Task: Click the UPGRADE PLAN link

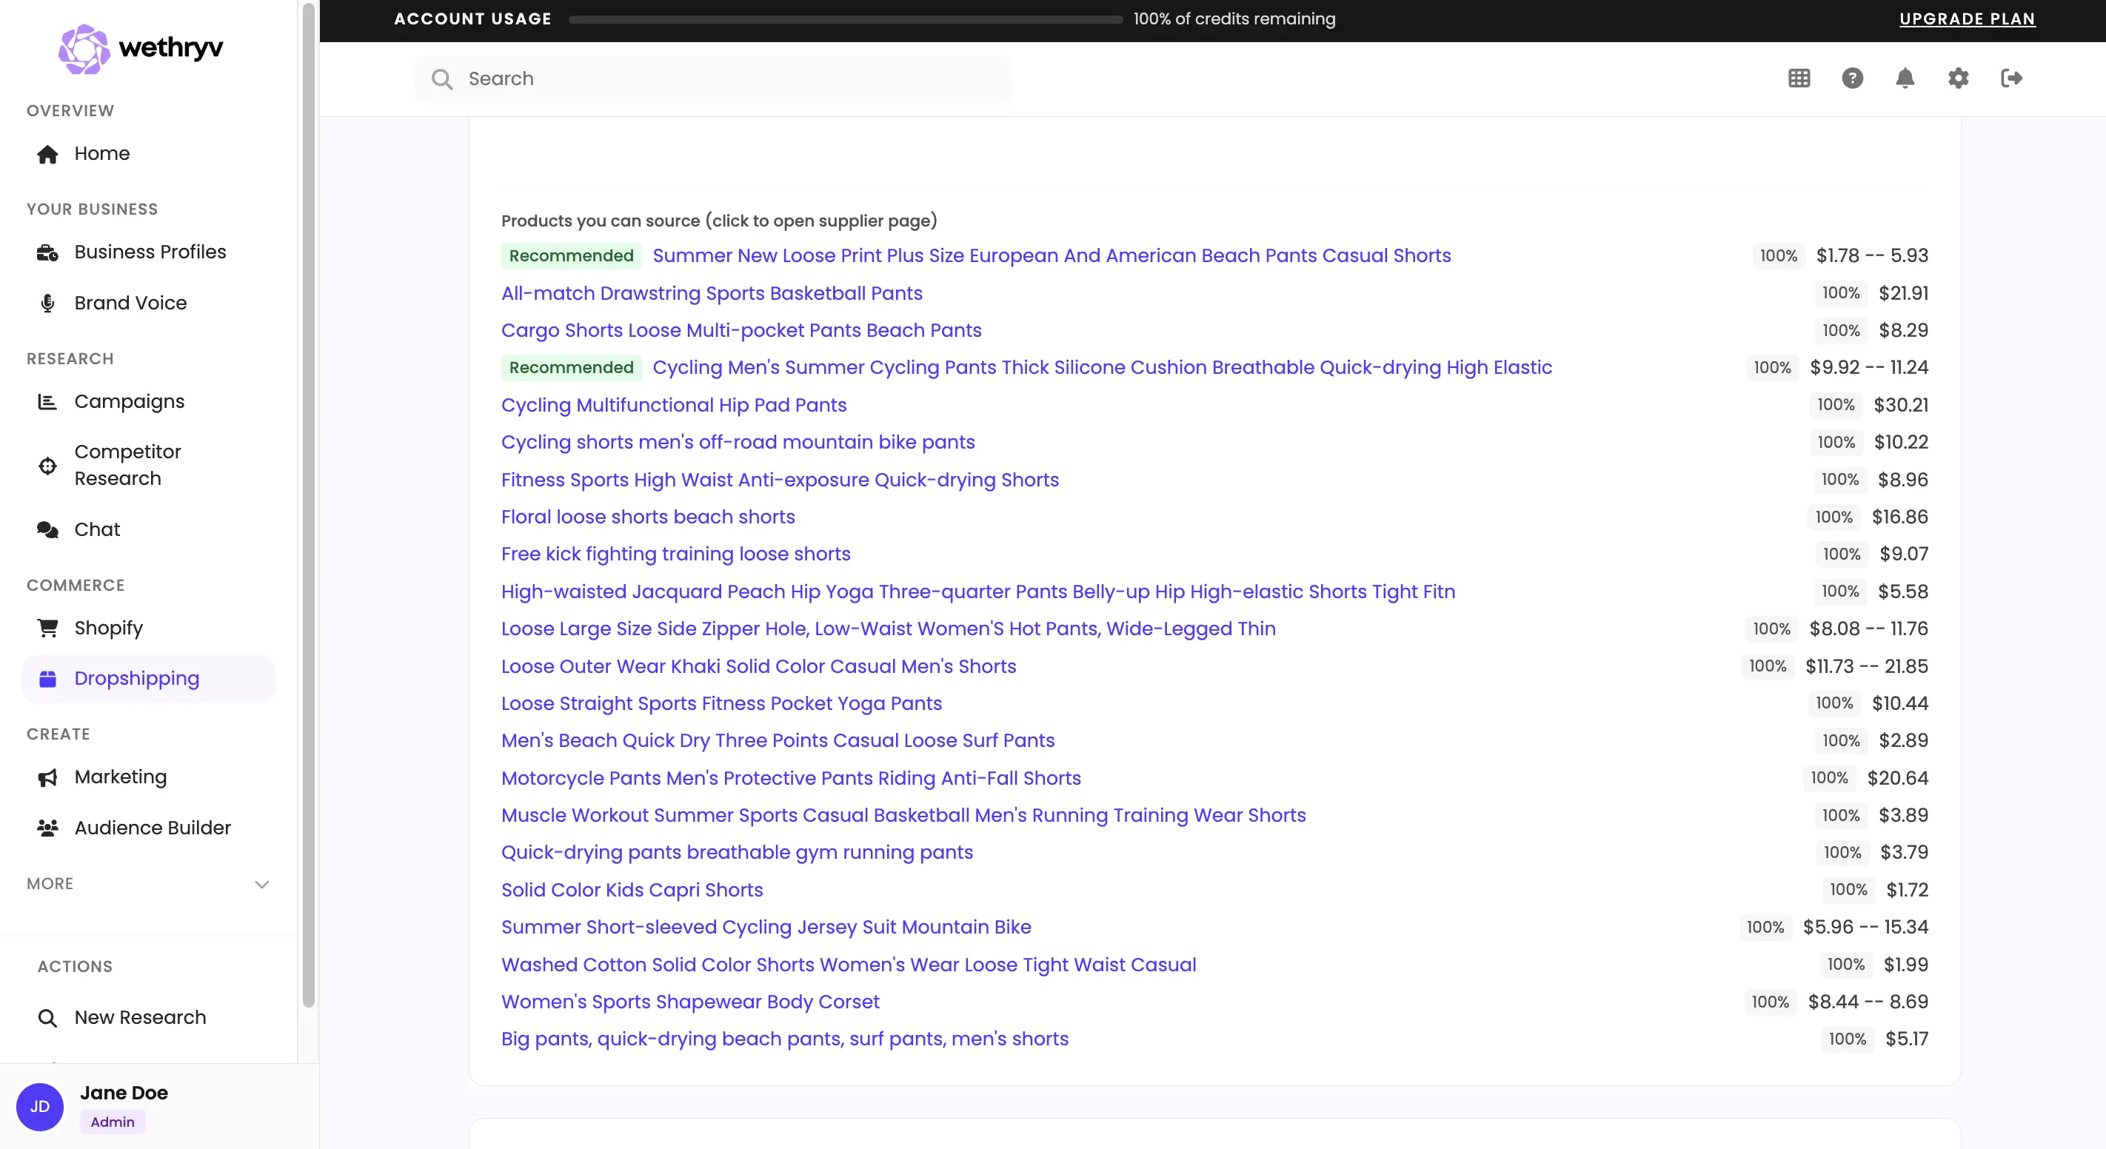Action: pyautogui.click(x=1967, y=18)
